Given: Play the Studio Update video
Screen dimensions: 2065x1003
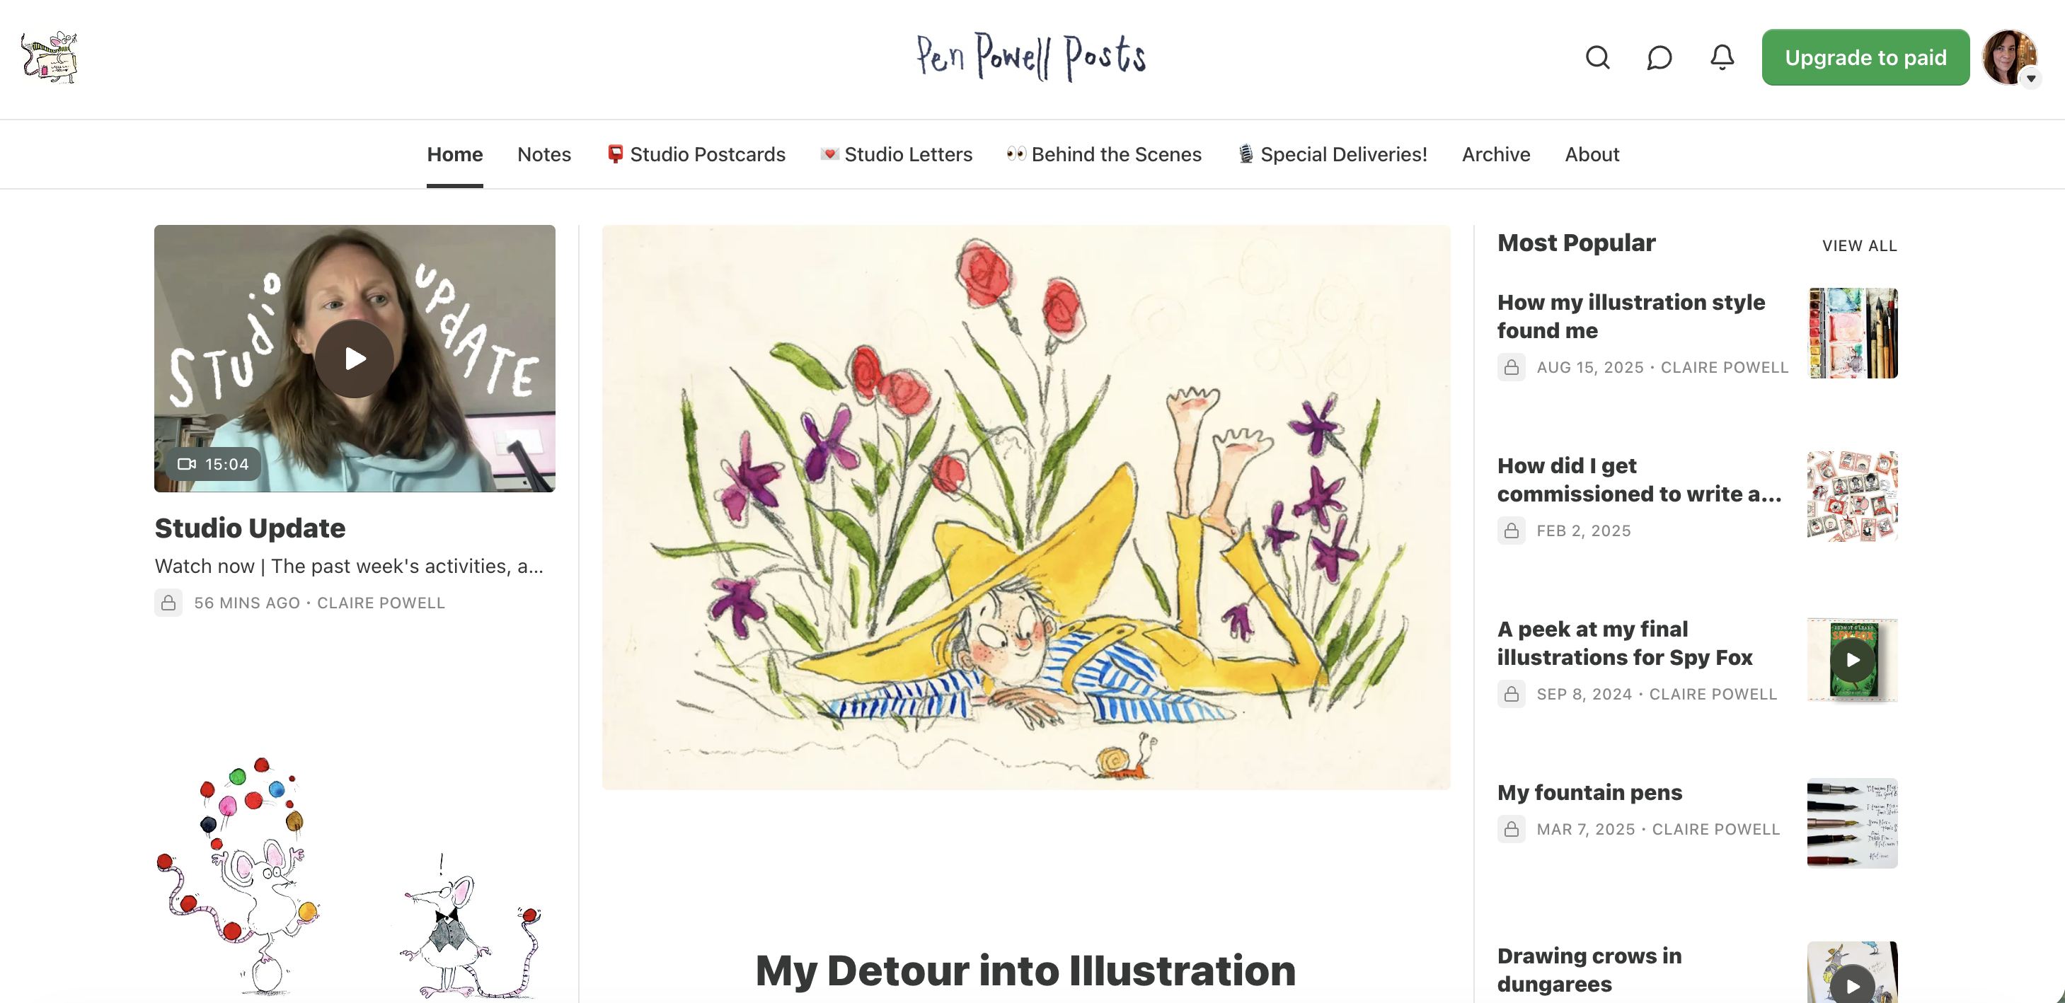Looking at the screenshot, I should 355,358.
